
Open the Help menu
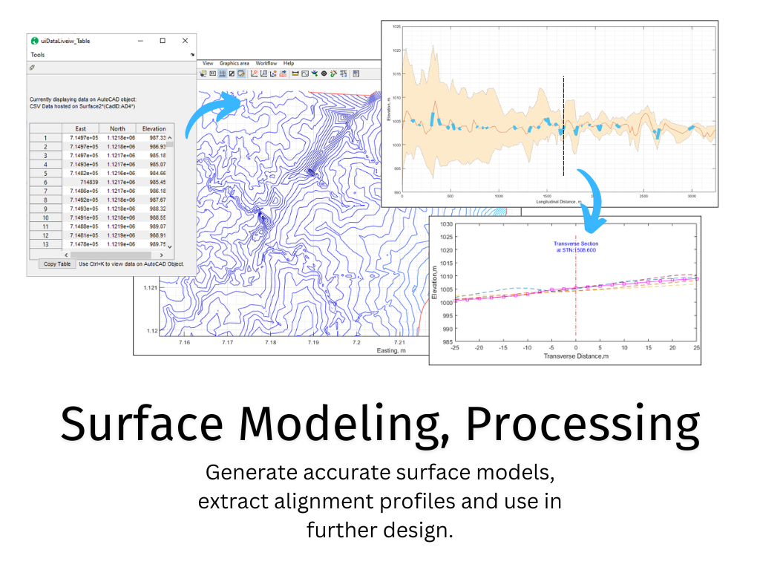289,63
